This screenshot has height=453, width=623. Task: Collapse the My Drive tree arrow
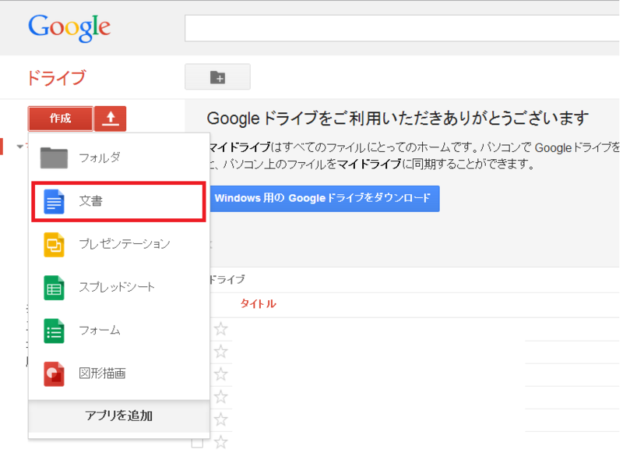[20, 147]
